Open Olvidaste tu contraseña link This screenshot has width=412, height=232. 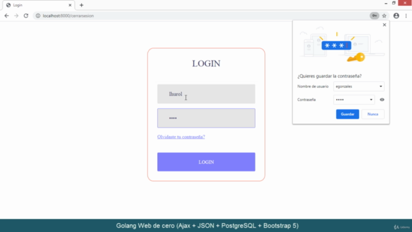[x=181, y=137]
